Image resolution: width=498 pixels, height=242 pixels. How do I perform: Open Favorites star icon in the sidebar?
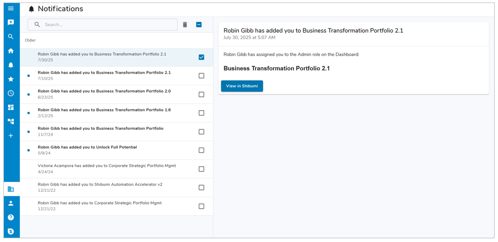[x=11, y=79]
